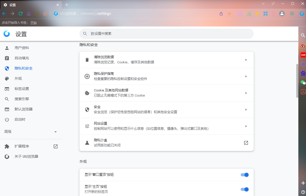Open the screenshot capture tool icon

265,14
